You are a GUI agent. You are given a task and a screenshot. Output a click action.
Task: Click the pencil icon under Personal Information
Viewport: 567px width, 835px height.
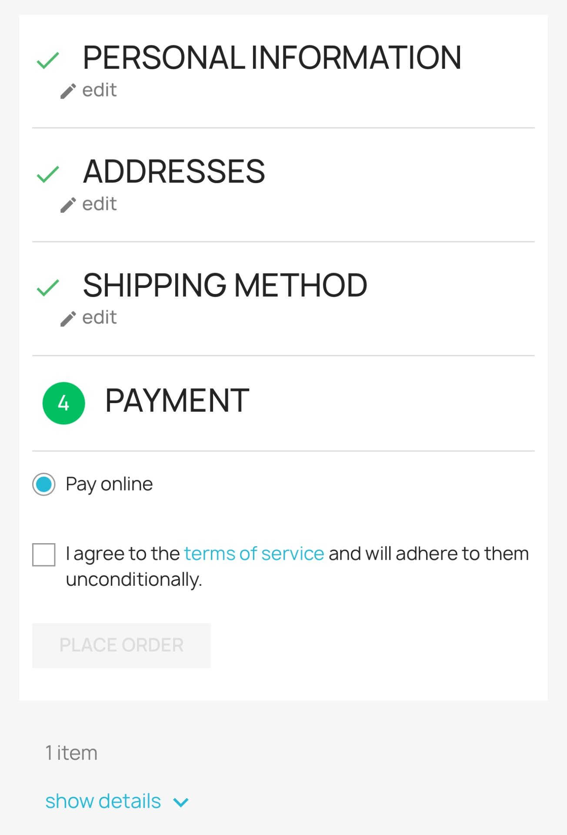68,91
